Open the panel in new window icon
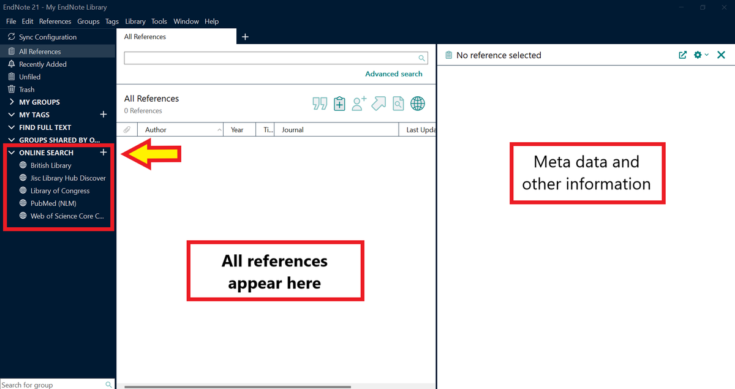735x389 pixels. pyautogui.click(x=682, y=55)
